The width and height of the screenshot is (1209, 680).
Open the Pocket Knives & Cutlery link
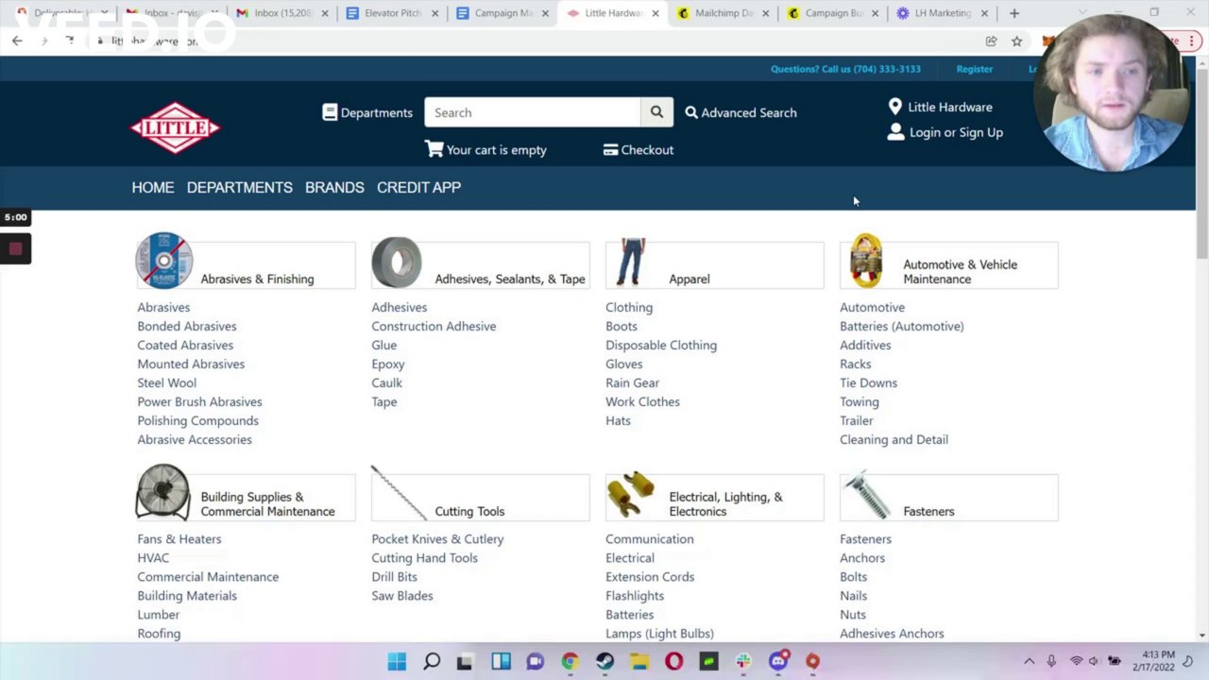tap(437, 538)
